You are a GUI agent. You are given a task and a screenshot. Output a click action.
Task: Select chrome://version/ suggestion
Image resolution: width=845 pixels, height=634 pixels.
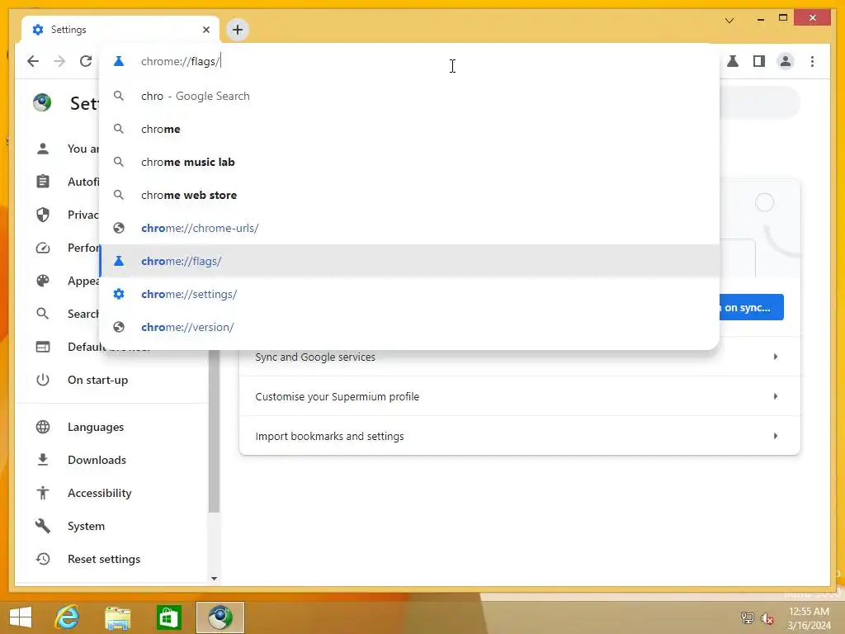409,327
